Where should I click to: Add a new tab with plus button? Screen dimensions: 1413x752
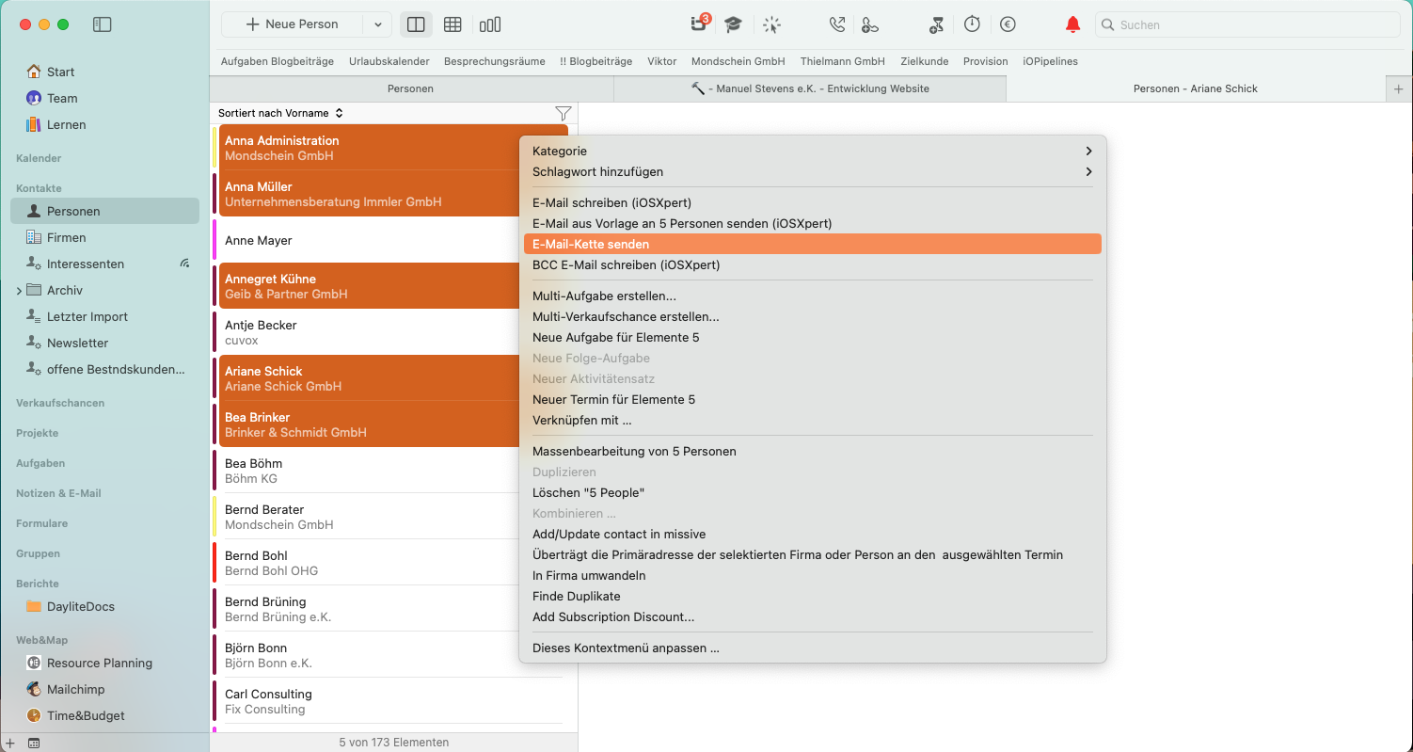pos(1398,88)
